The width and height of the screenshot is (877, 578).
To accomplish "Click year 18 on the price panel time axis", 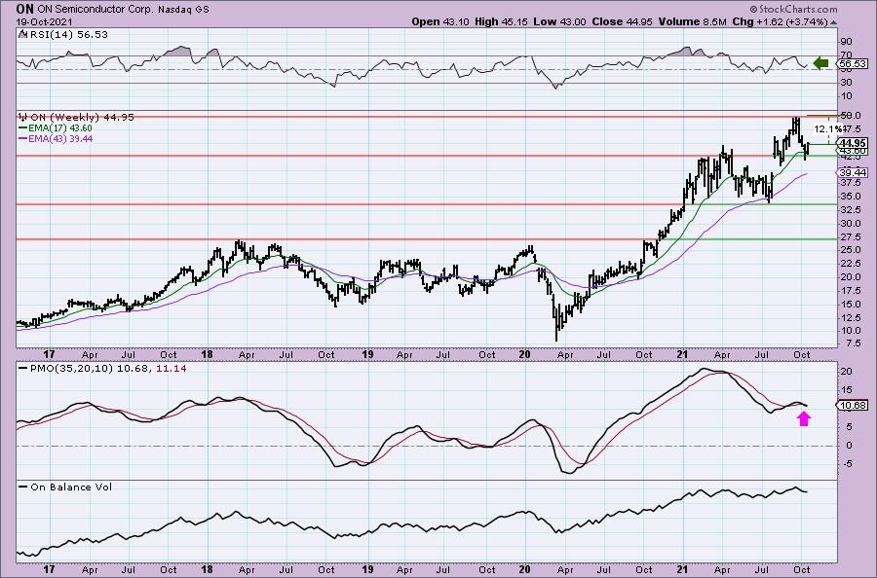I will [207, 354].
